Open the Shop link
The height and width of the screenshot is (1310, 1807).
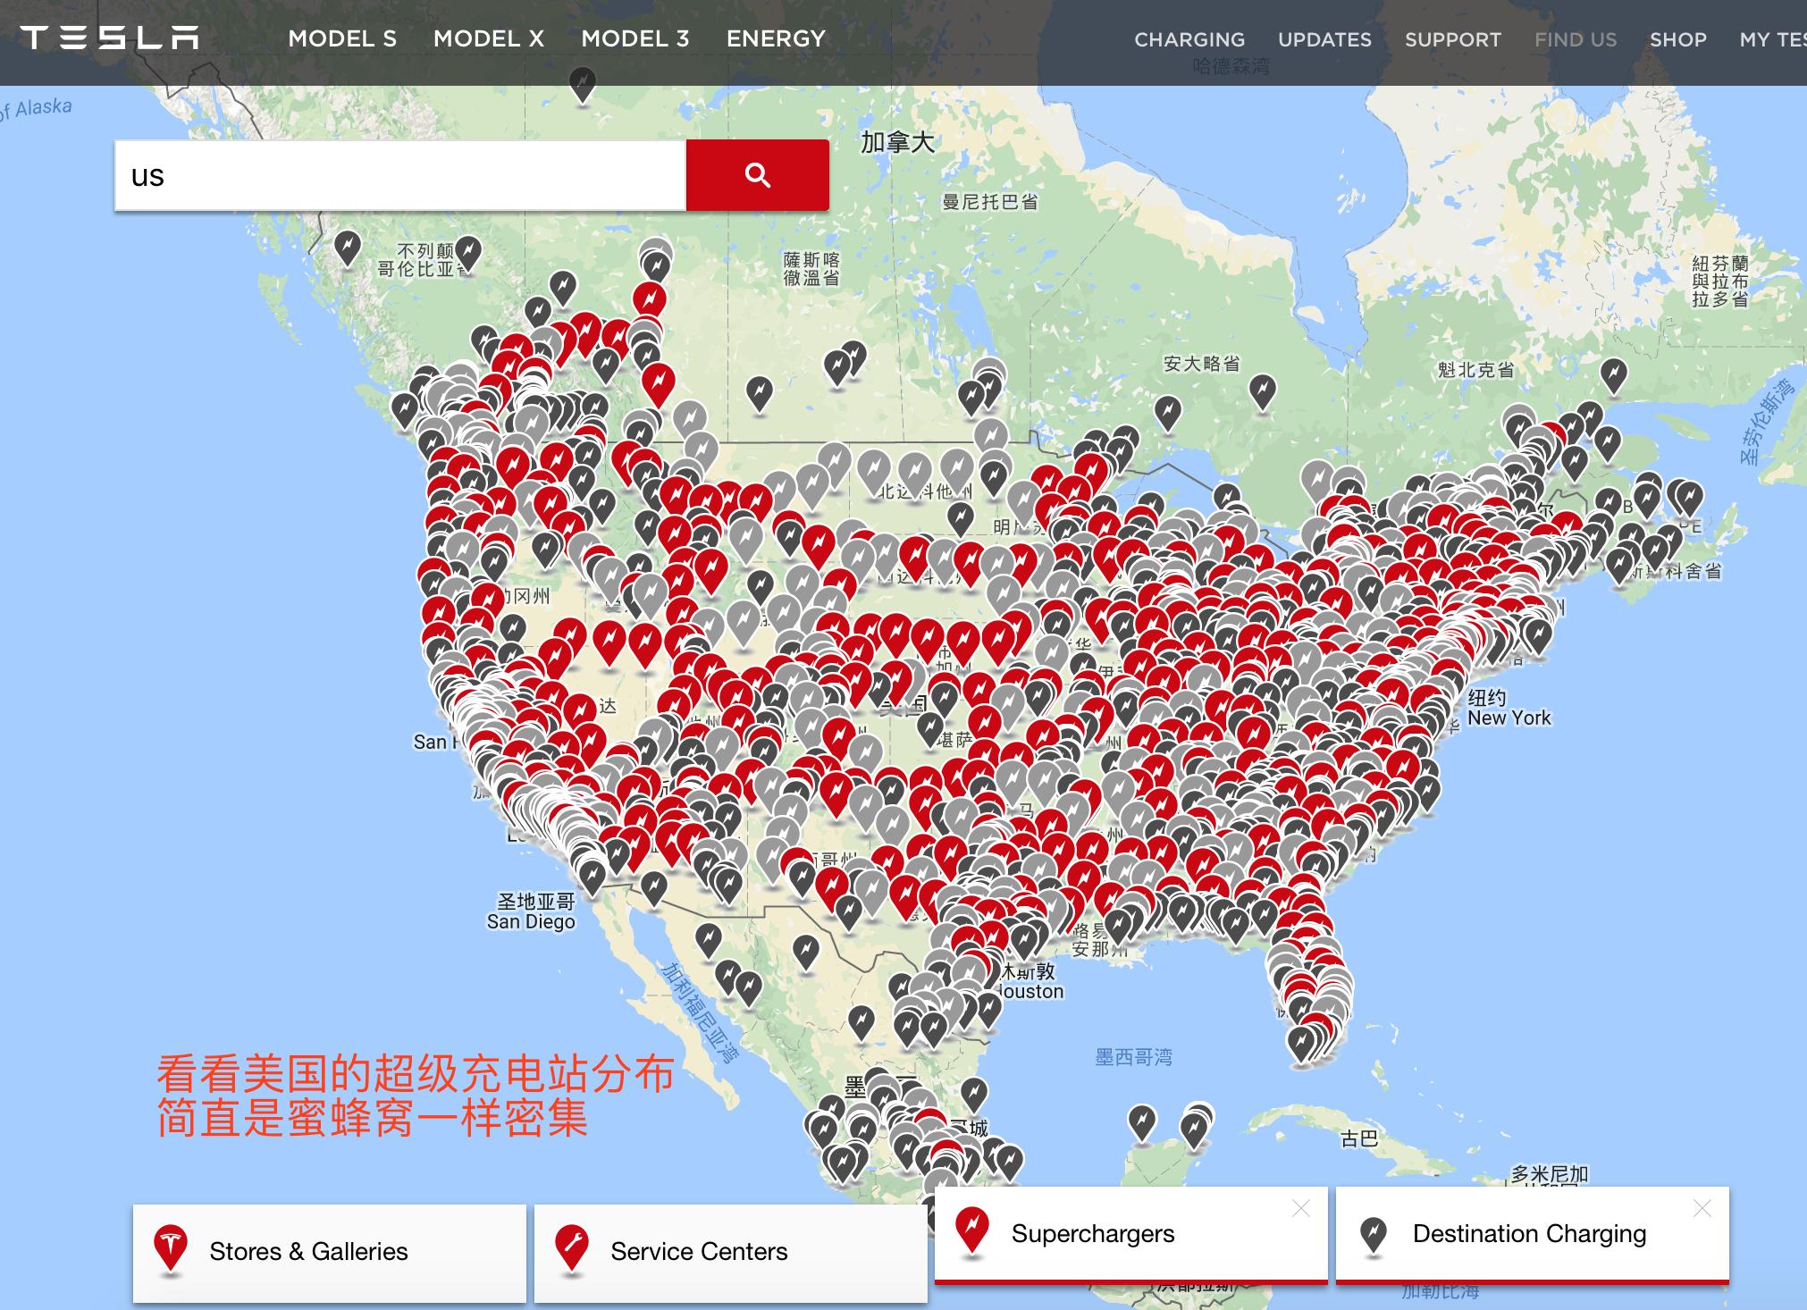[1677, 39]
